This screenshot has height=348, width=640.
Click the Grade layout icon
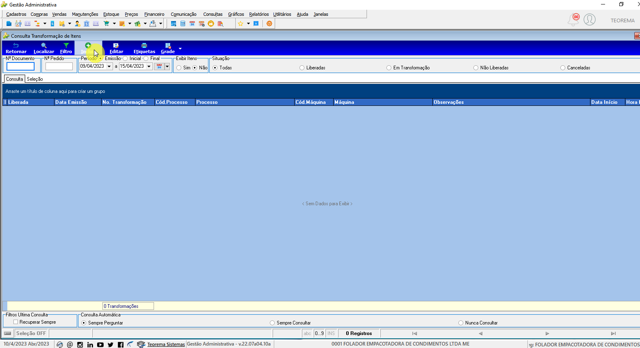click(x=168, y=48)
